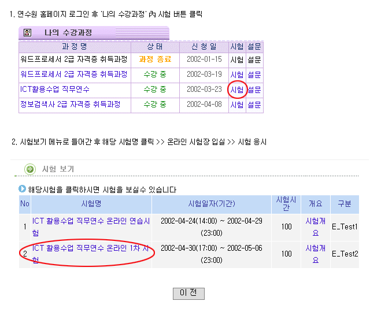Viewport: 370px width, 312px height.
Task: Click 수강 중 status in ICT활용수업 직무연수 row
Action: (x=155, y=89)
